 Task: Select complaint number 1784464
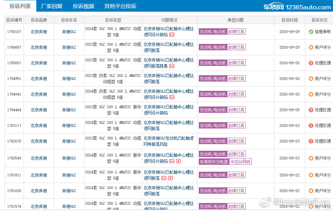14,110
